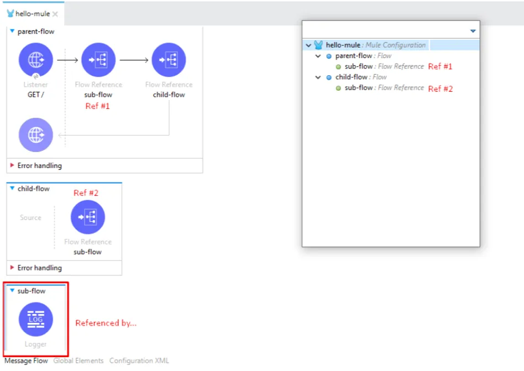Screen dimensions: 524x371
Task: Select sub-flow reference under parent-flow in outline
Action: point(384,66)
